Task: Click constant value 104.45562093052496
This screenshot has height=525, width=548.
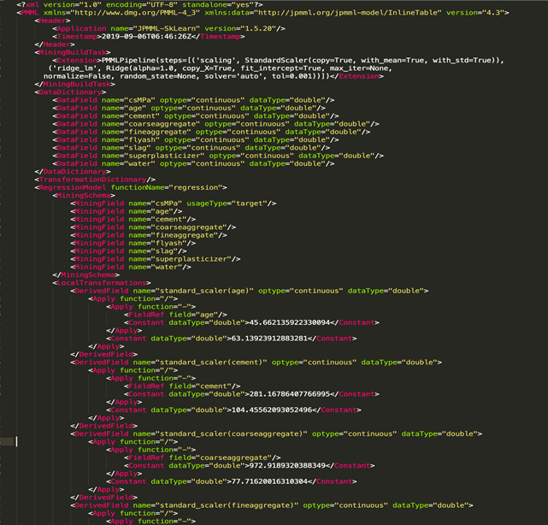Action: pos(272,410)
